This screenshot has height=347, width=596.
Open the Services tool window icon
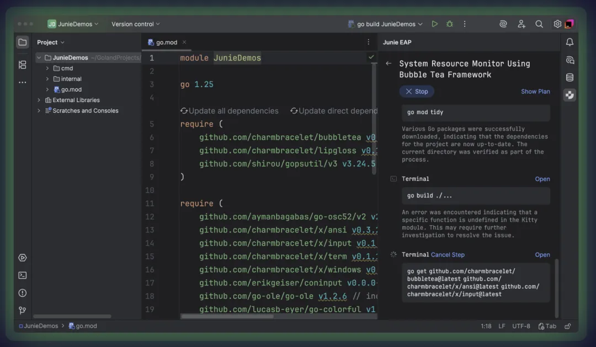(x=23, y=258)
